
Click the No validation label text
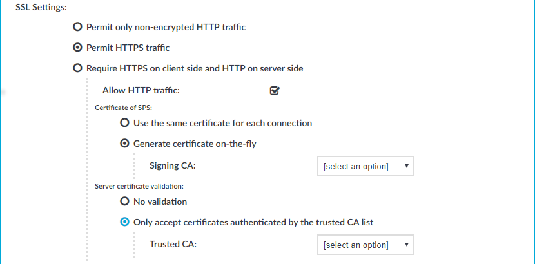point(160,202)
